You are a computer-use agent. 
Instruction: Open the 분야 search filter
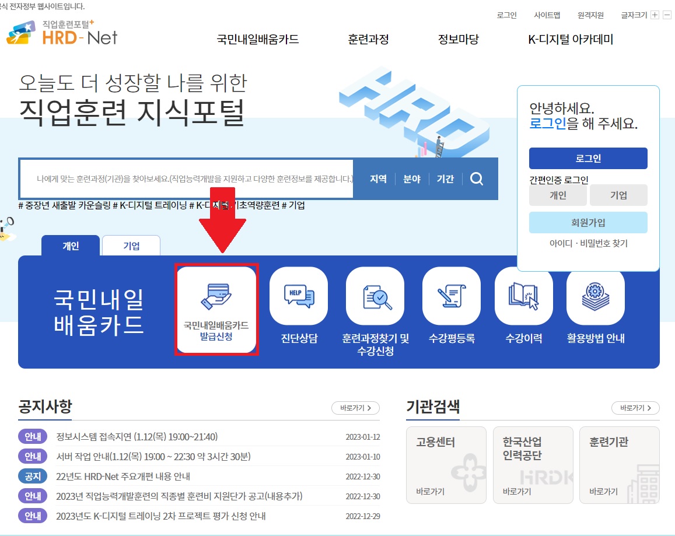(412, 179)
